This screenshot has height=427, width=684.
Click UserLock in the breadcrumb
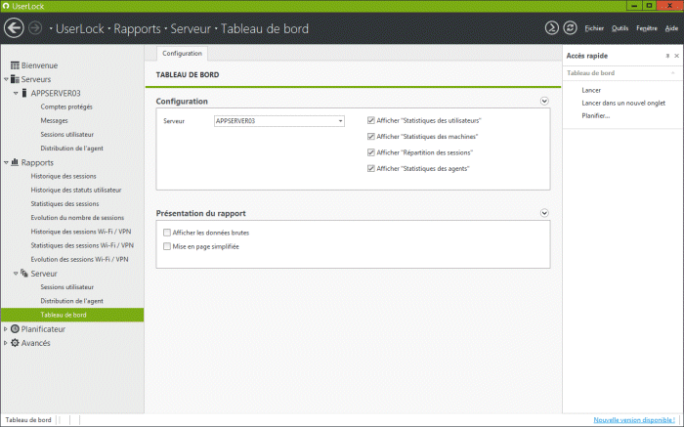[80, 28]
